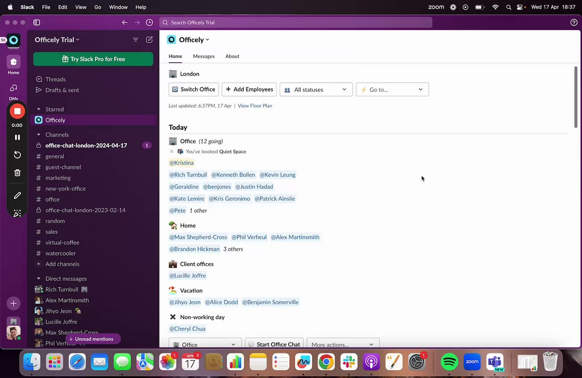Open the Office status dropdown at bottom
The image size is (582, 378).
(205, 344)
